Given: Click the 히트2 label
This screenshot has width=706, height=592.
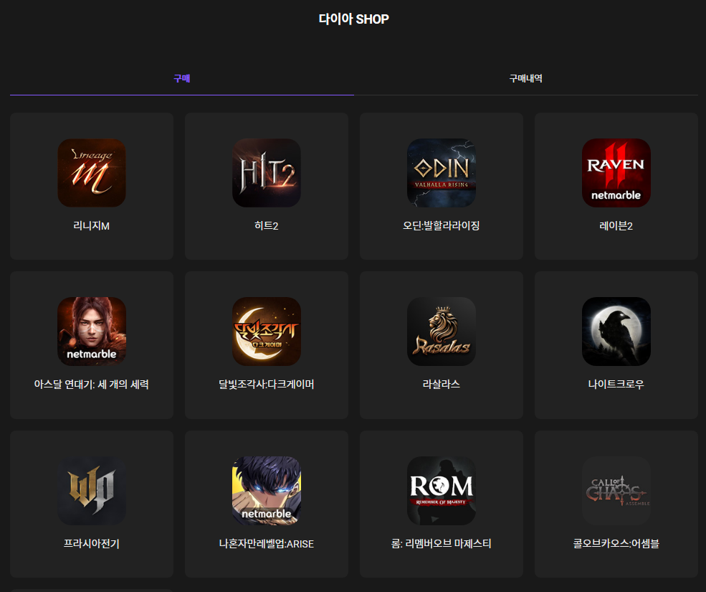Looking at the screenshot, I should point(267,226).
